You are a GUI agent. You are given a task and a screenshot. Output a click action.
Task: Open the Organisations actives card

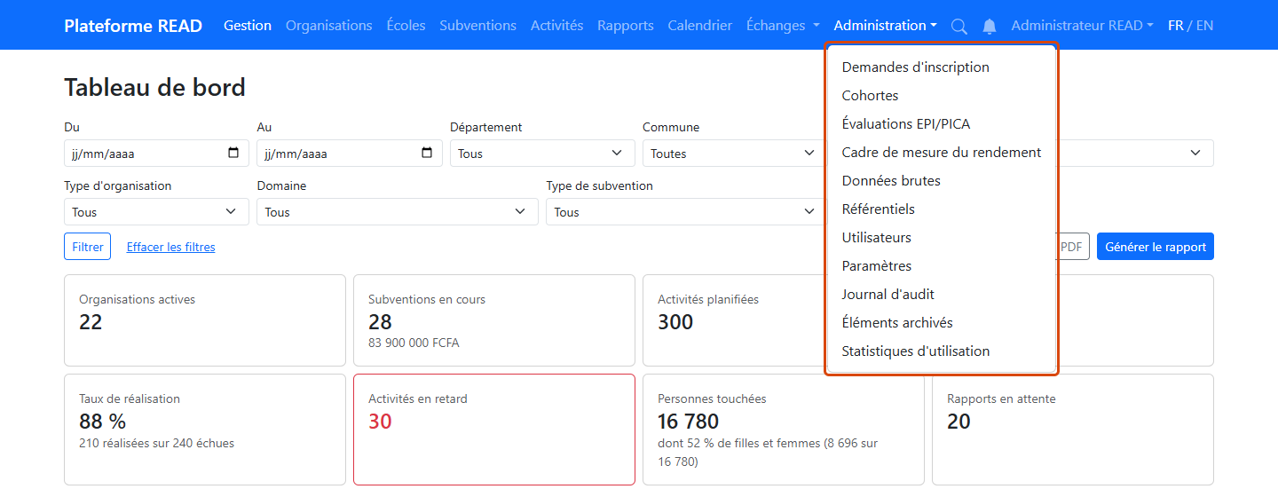point(205,320)
